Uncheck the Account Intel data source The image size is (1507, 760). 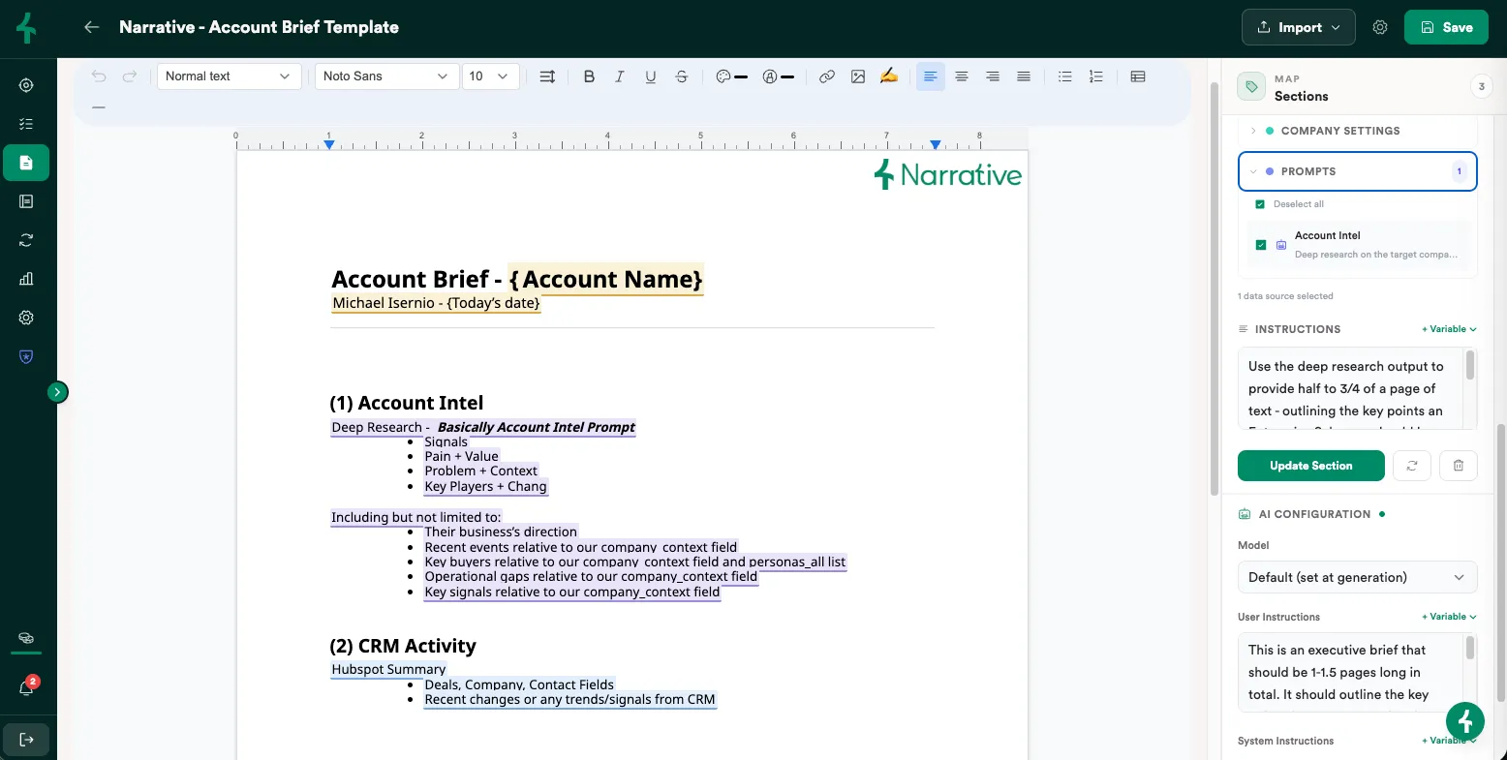1261,245
